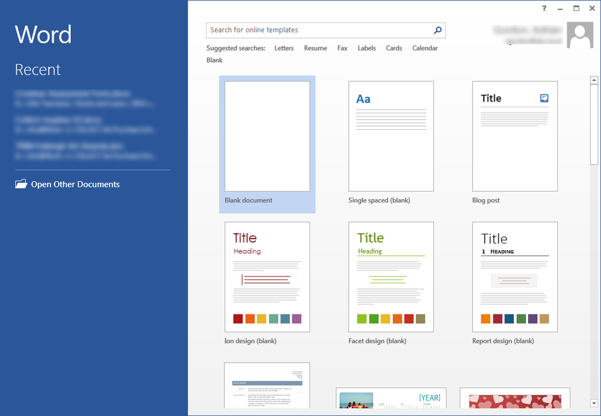
Task: Click the user account avatar picture
Action: click(x=580, y=35)
